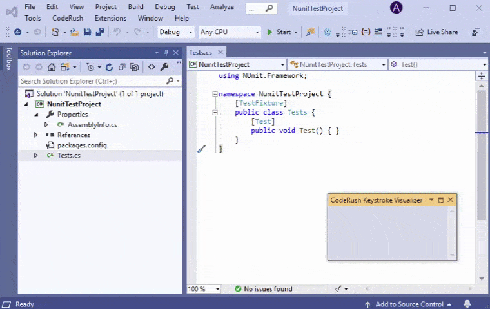Open the Debug configuration dropdown
This screenshot has height=309, width=490.
pos(175,32)
